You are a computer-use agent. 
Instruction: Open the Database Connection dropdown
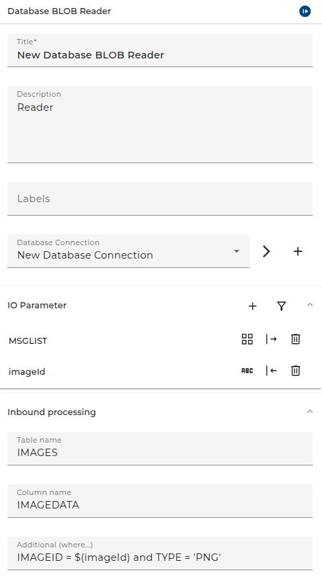(128, 251)
